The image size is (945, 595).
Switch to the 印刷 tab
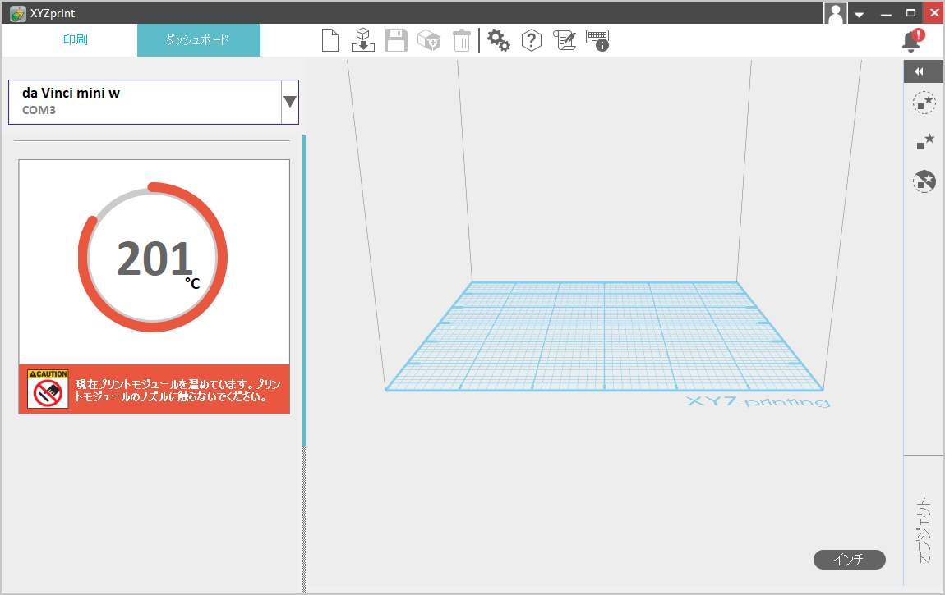76,39
